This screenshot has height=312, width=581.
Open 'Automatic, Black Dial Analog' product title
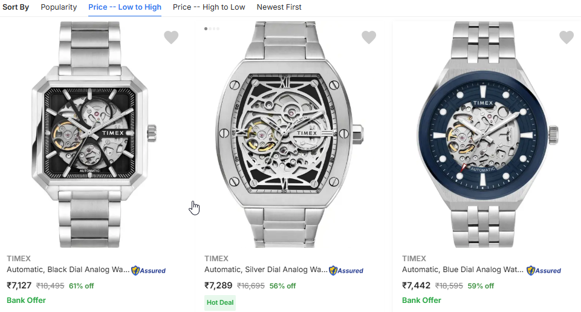[x=68, y=270]
